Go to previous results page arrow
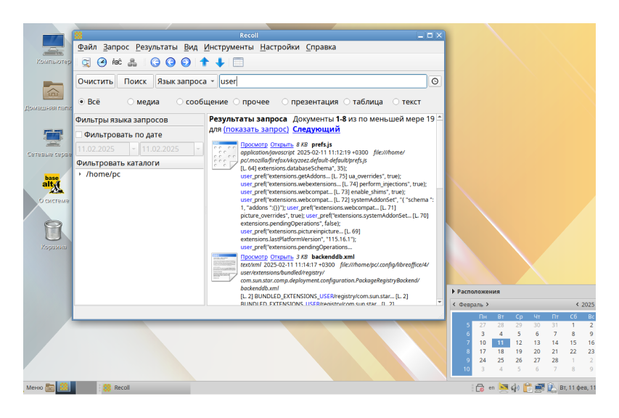The image size is (619, 418). click(171, 62)
